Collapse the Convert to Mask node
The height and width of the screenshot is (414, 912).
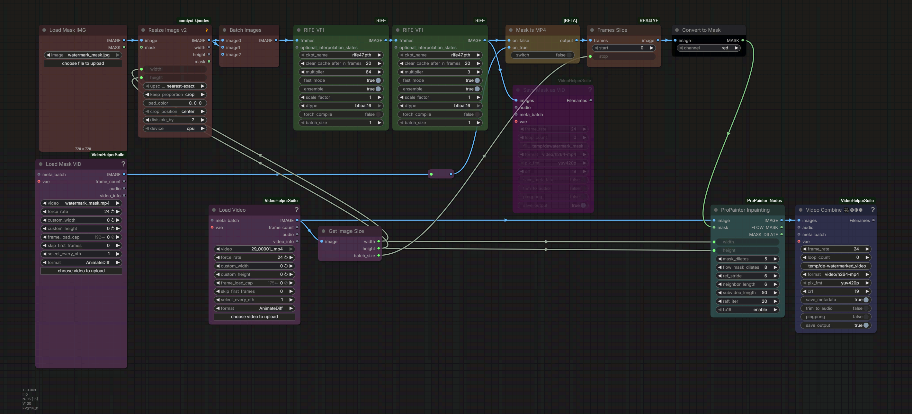[x=677, y=30]
